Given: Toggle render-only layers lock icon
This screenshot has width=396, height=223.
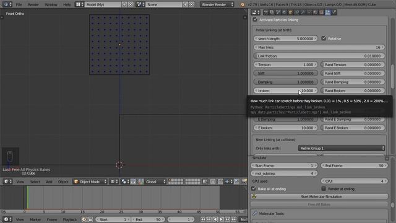Looking at the screenshot, I should (x=205, y=181).
